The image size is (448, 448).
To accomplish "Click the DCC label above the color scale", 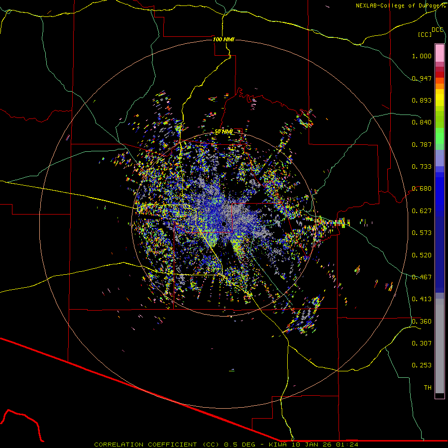I will [437, 30].
